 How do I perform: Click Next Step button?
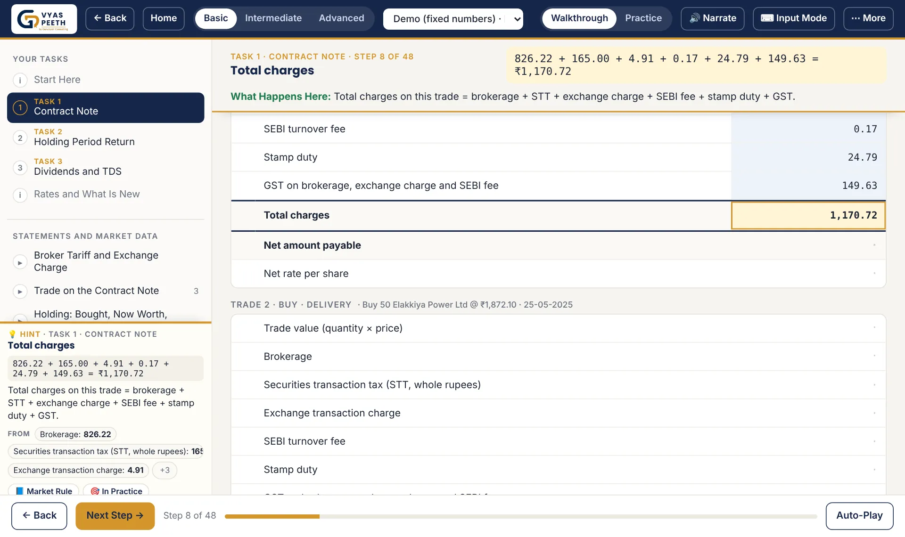pos(115,516)
